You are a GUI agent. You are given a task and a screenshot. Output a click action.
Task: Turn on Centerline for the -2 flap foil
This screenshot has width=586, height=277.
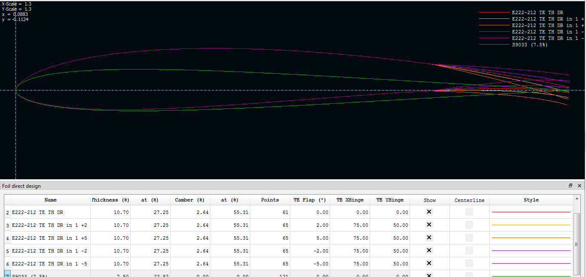pyautogui.click(x=469, y=250)
